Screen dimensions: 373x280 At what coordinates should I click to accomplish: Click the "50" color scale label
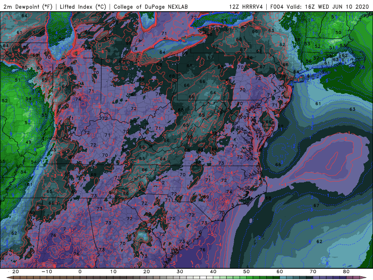(247, 272)
